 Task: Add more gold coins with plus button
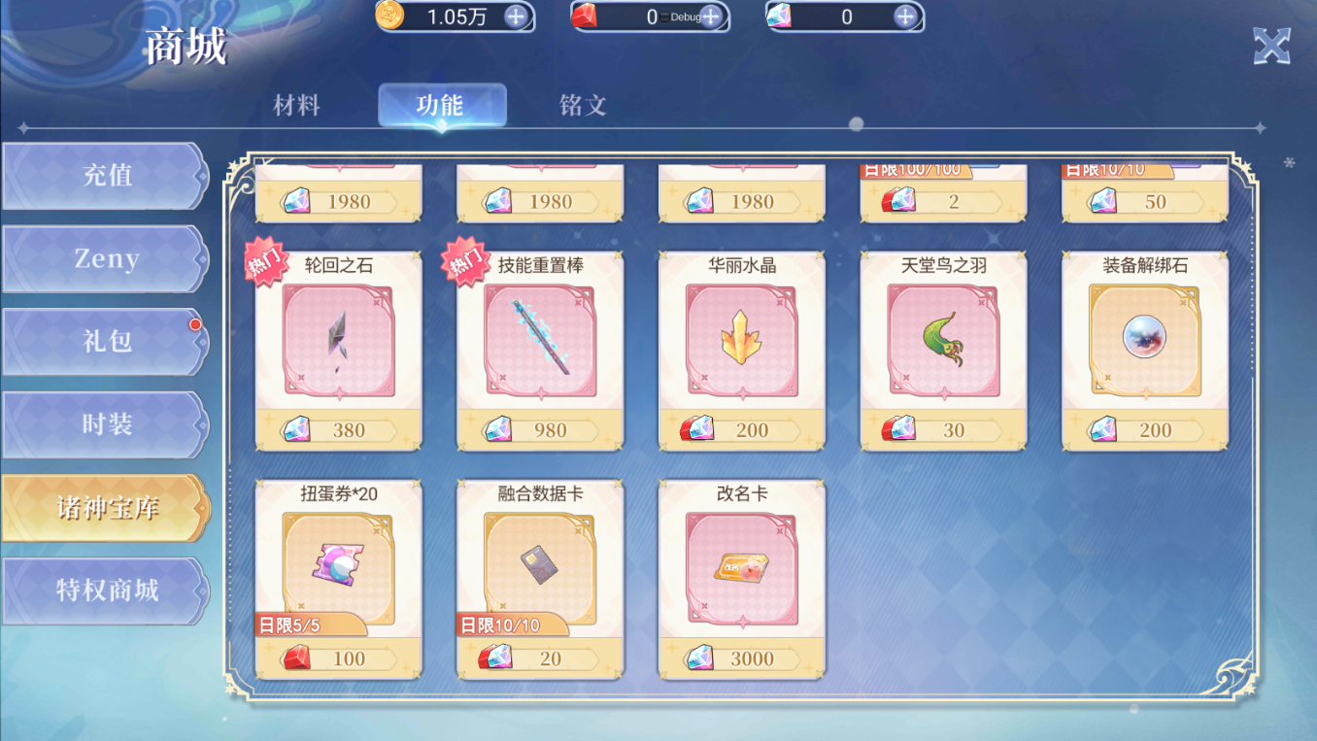[516, 17]
